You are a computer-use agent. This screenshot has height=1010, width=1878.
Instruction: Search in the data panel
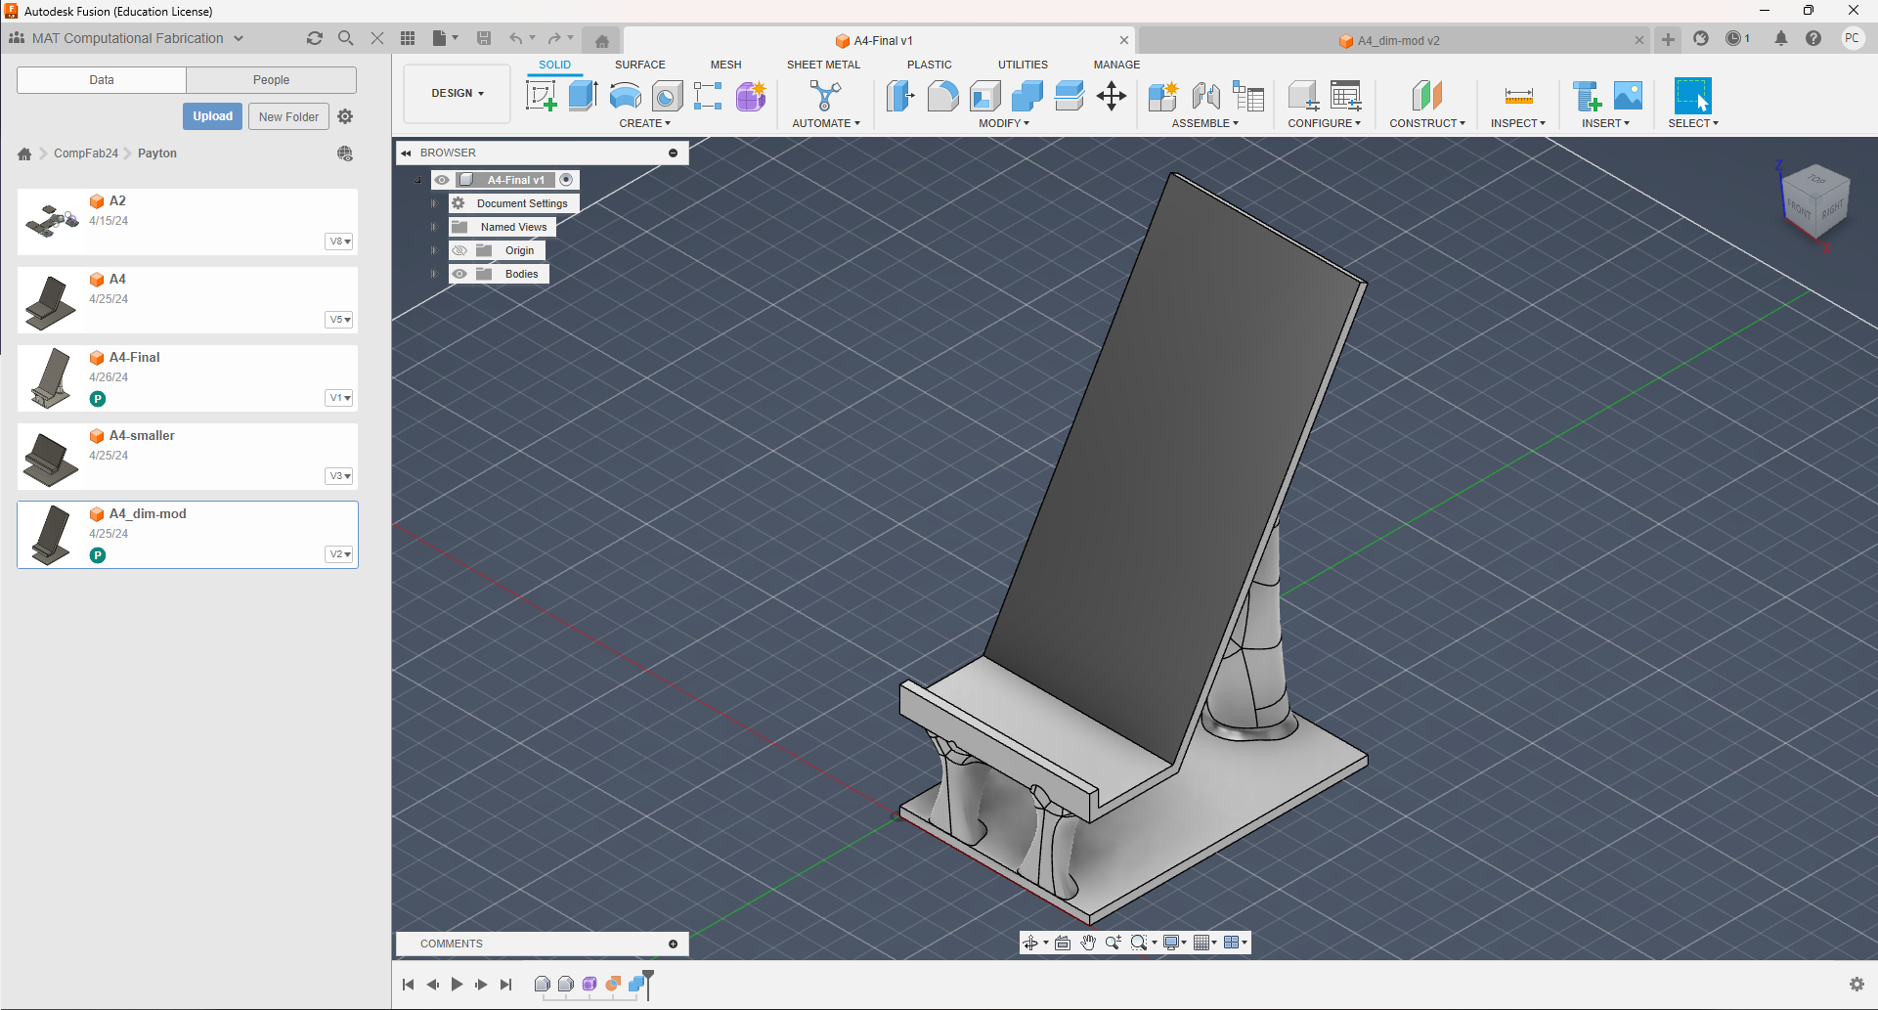pos(345,38)
